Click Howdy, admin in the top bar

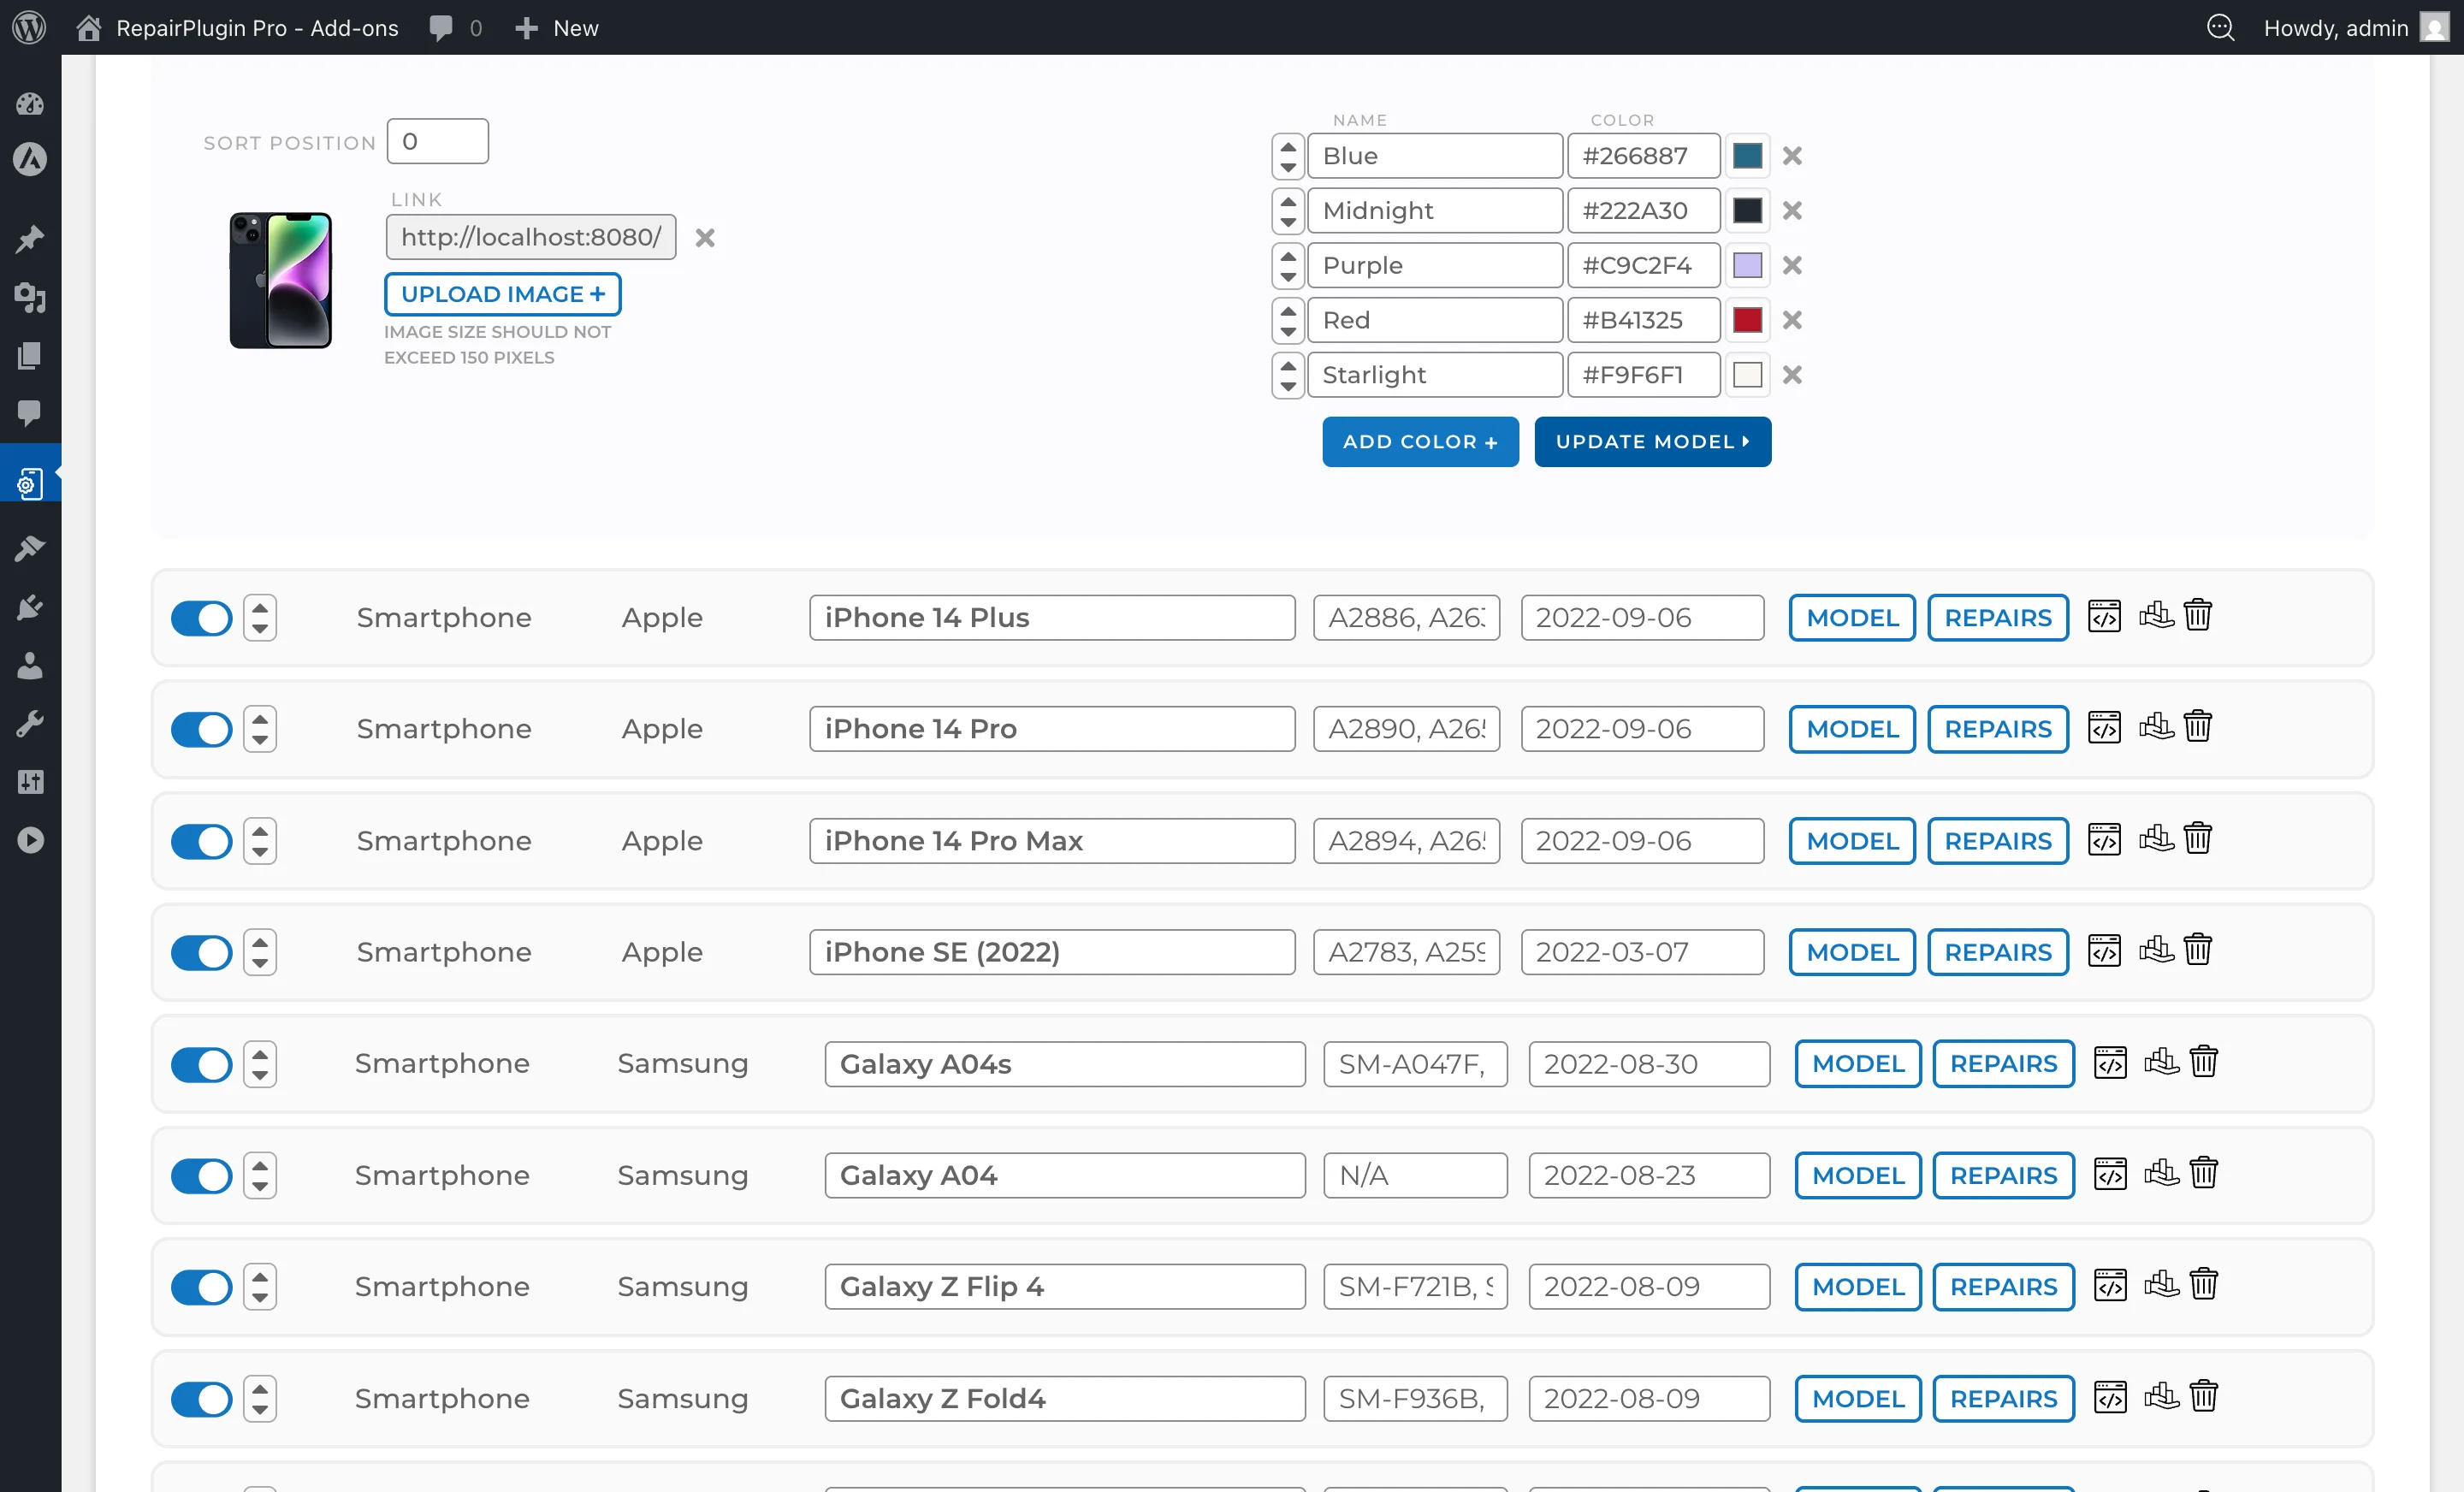point(2337,27)
